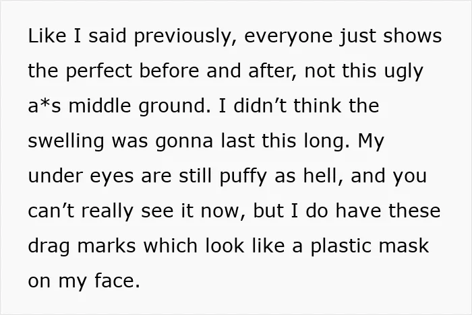Click the word "previously" in first line

pyautogui.click(x=182, y=36)
